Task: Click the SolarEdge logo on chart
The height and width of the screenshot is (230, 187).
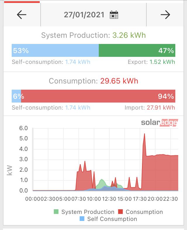Action: point(160,123)
